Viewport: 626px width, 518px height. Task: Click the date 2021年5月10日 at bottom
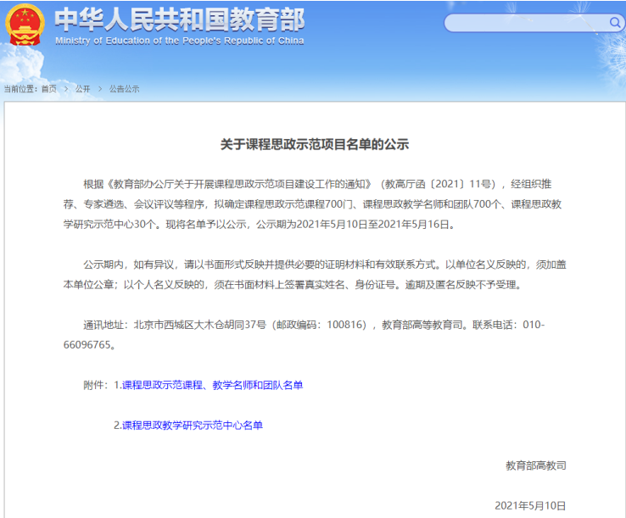click(530, 505)
